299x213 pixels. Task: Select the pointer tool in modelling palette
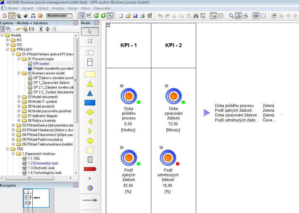[x=90, y=31]
